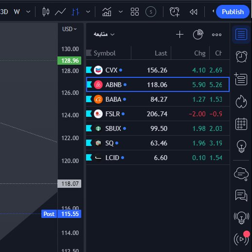Viewport: 252px width, 252px height.
Task: Select the LCID row
Action: [158, 158]
